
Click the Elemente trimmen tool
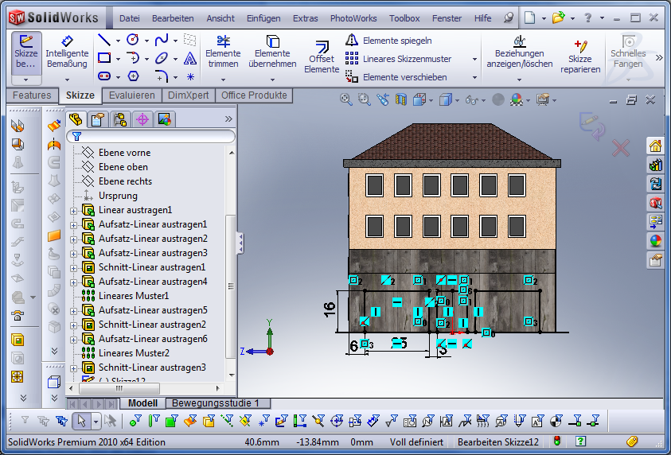[223, 52]
